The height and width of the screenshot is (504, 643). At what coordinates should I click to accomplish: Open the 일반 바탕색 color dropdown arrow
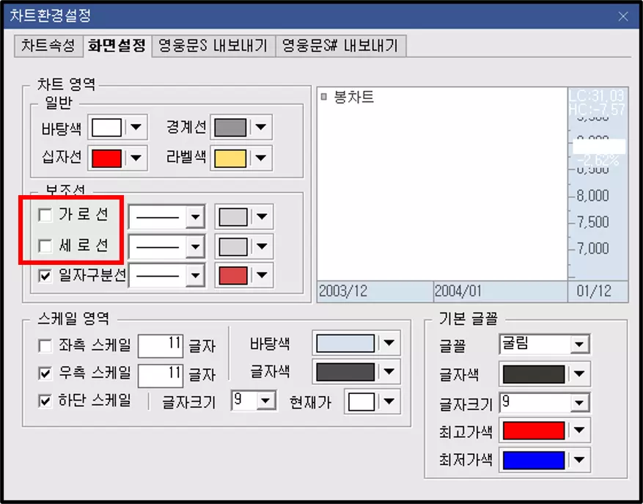[136, 128]
